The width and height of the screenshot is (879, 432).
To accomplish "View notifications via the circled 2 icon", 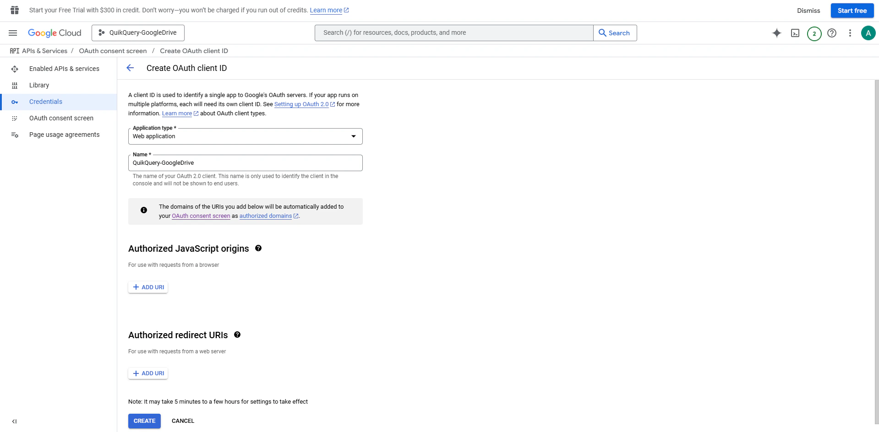I will tap(814, 33).
